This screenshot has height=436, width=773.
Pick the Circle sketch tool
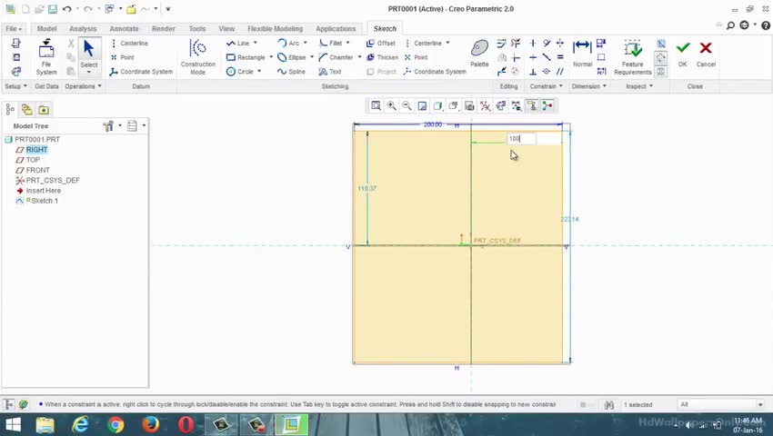[x=239, y=72]
